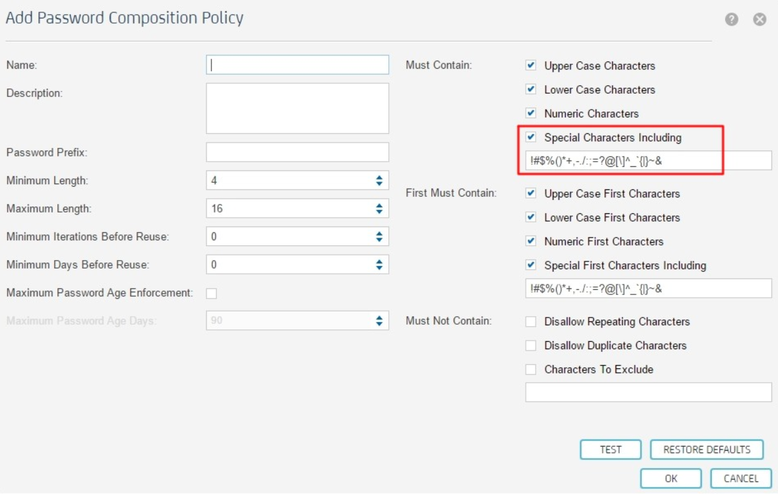The image size is (778, 495).
Task: Click the CANCEL button
Action: 741,478
